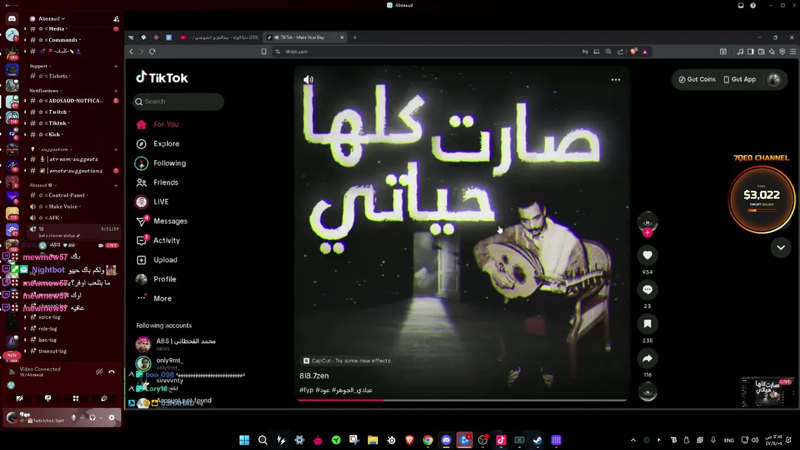This screenshot has height=450, width=800.
Task: Collapse the Abosaud category
Action: point(42,186)
